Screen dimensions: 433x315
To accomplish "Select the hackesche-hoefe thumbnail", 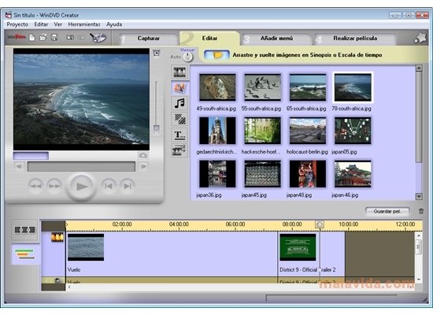I will point(262,131).
